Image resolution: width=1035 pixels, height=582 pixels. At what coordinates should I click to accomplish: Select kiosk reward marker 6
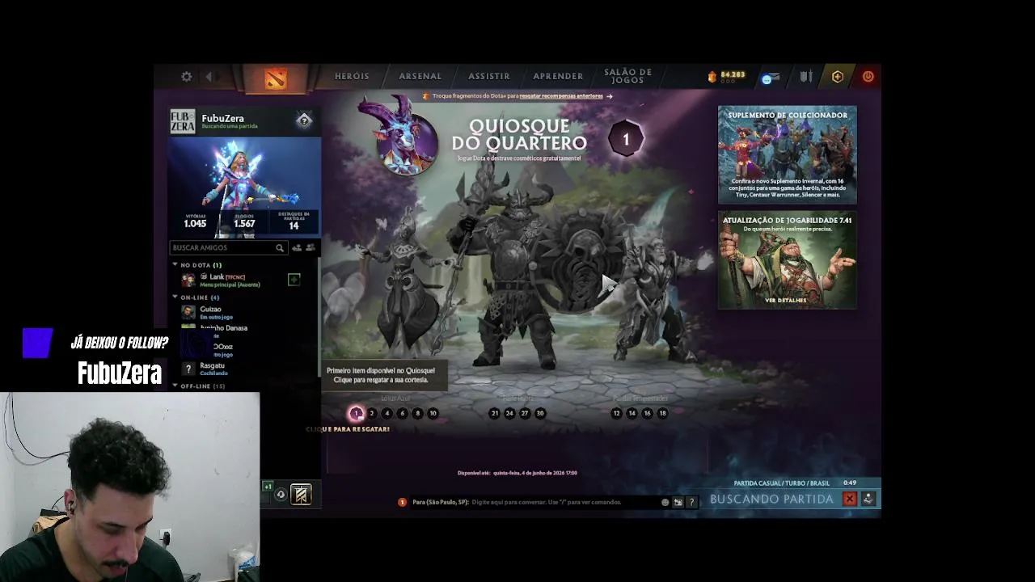coord(402,413)
